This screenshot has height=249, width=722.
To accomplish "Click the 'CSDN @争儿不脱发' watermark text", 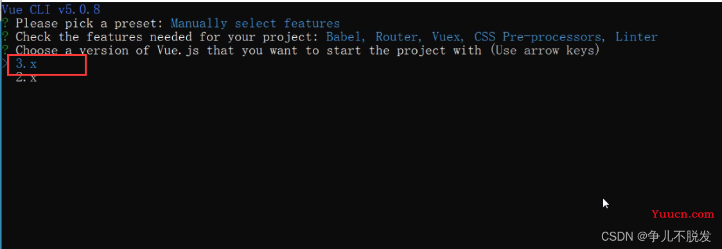I will [656, 236].
